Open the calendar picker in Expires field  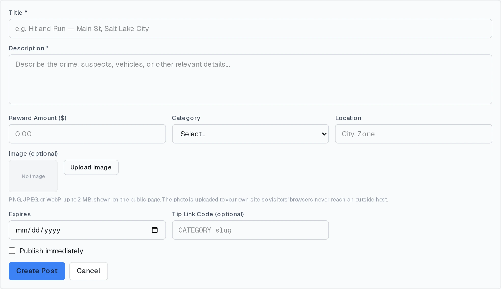tap(155, 230)
